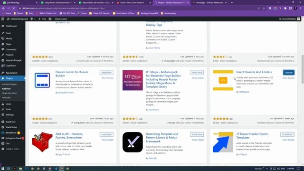Open the Windows Start menu
This screenshot has width=304, height=171.
(3, 169)
